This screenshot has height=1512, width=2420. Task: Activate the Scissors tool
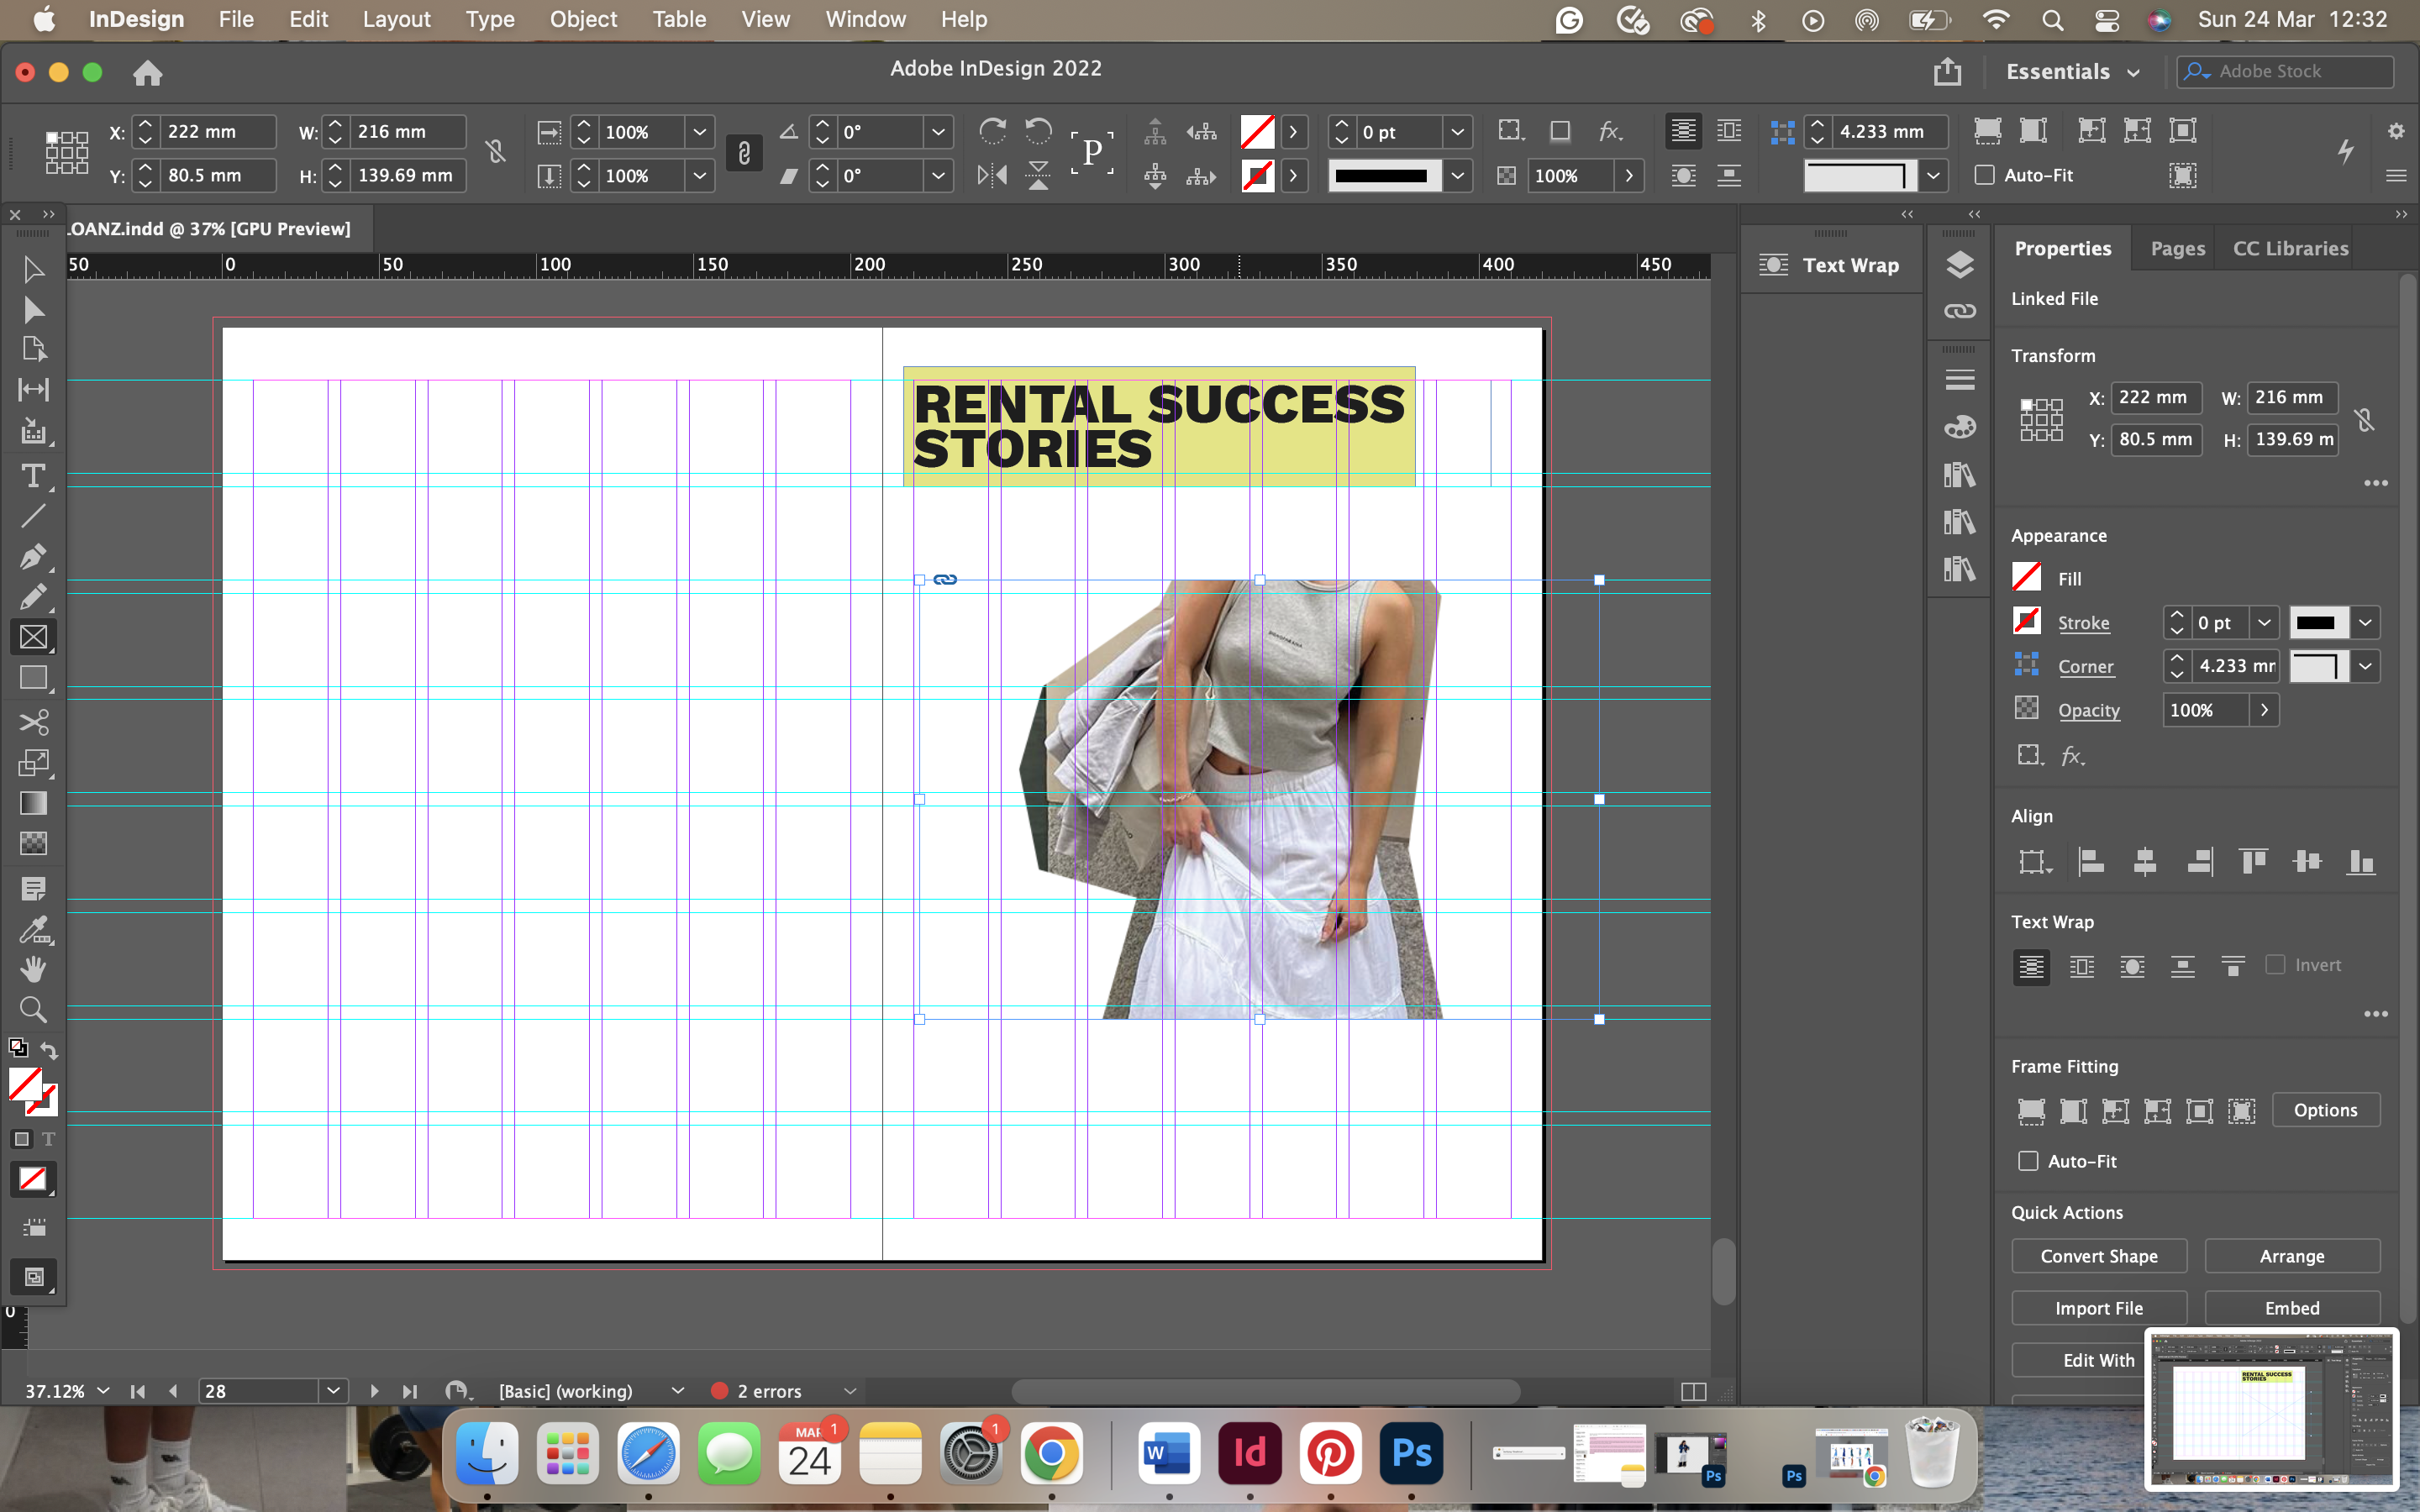click(x=33, y=722)
